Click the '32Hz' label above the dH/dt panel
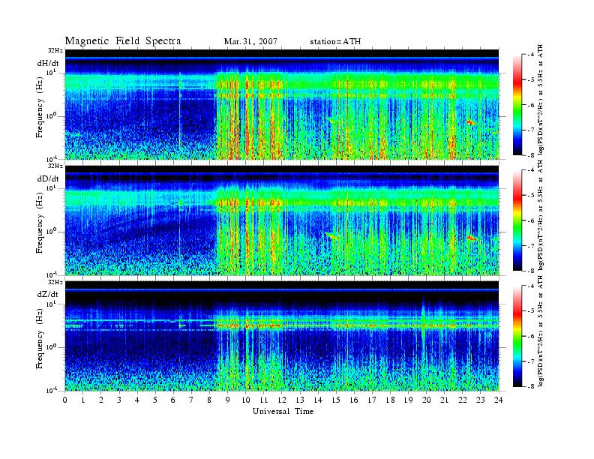This screenshot has width=594, height=459. pyautogui.click(x=55, y=50)
